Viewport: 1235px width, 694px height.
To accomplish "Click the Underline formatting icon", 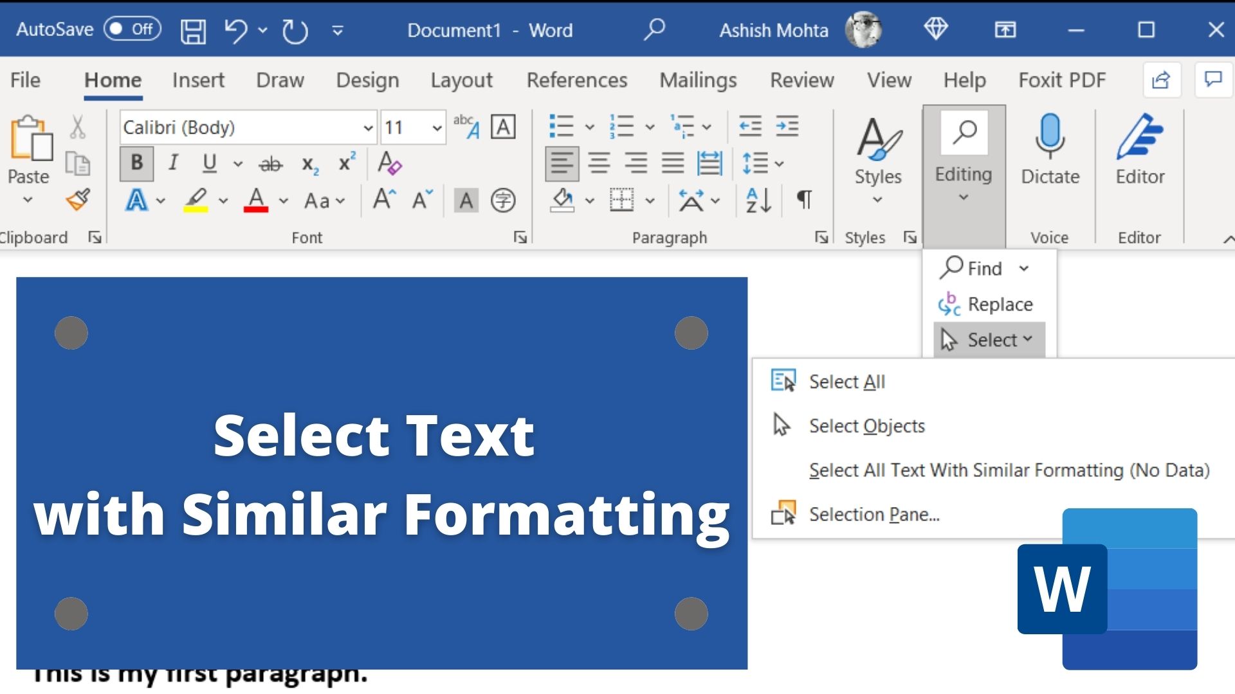I will click(x=208, y=163).
